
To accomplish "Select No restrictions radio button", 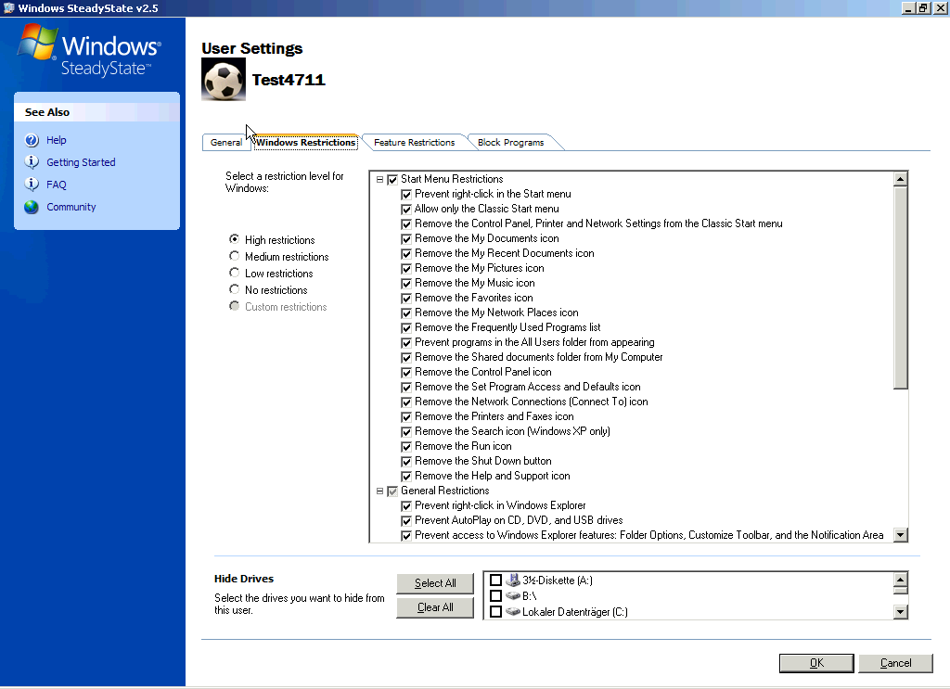I will click(235, 289).
